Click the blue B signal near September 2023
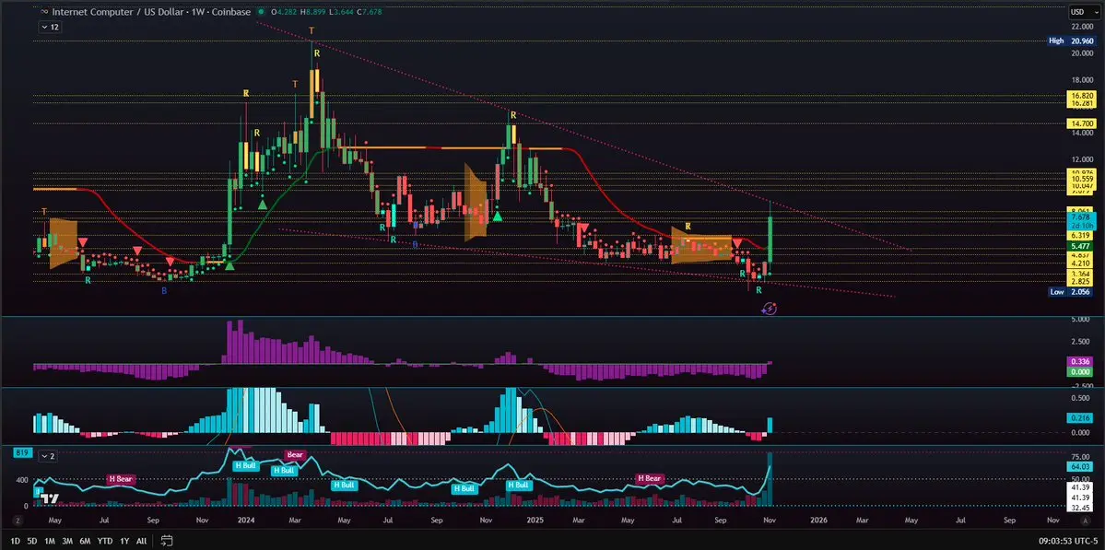The image size is (1105, 550). tap(164, 289)
